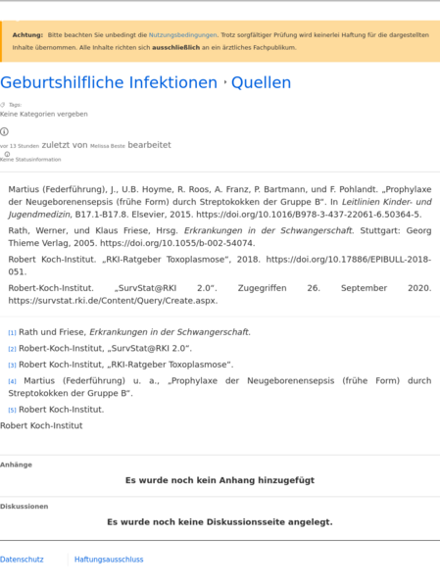Jump to footnote reference [3] RKI-Ratgeber Toxoplasmose

[12, 365]
